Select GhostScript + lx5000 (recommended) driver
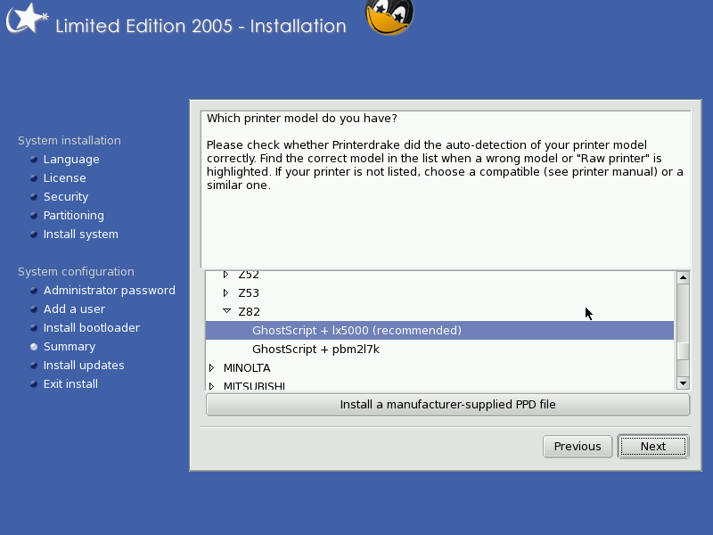713x535 pixels. [x=439, y=330]
